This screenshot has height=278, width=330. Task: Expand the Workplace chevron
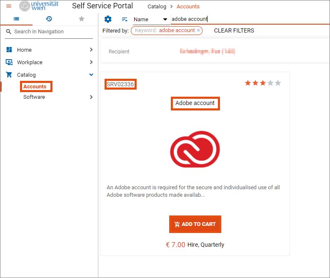[x=91, y=62]
